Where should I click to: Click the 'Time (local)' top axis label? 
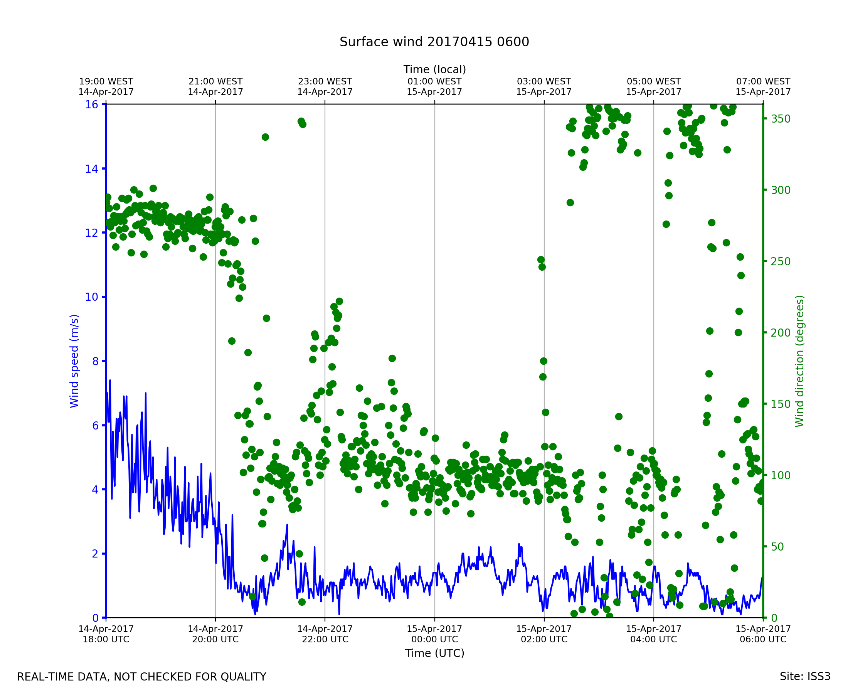coord(434,69)
